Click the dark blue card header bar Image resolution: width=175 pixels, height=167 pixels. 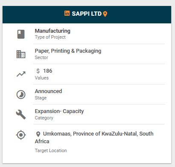(x=87, y=14)
